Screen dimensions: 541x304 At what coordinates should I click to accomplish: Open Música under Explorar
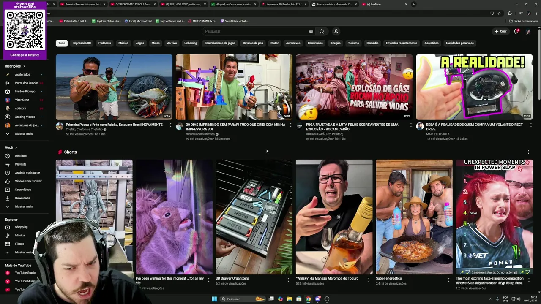(x=20, y=236)
